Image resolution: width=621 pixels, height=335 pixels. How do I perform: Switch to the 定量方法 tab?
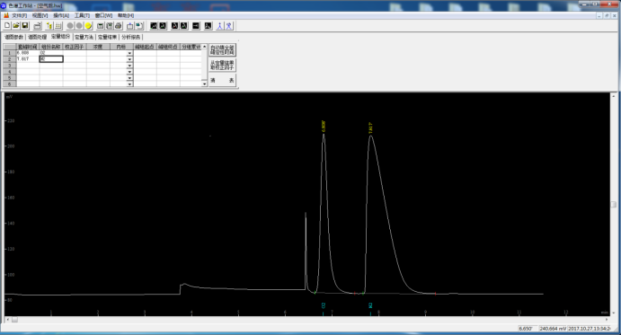84,37
